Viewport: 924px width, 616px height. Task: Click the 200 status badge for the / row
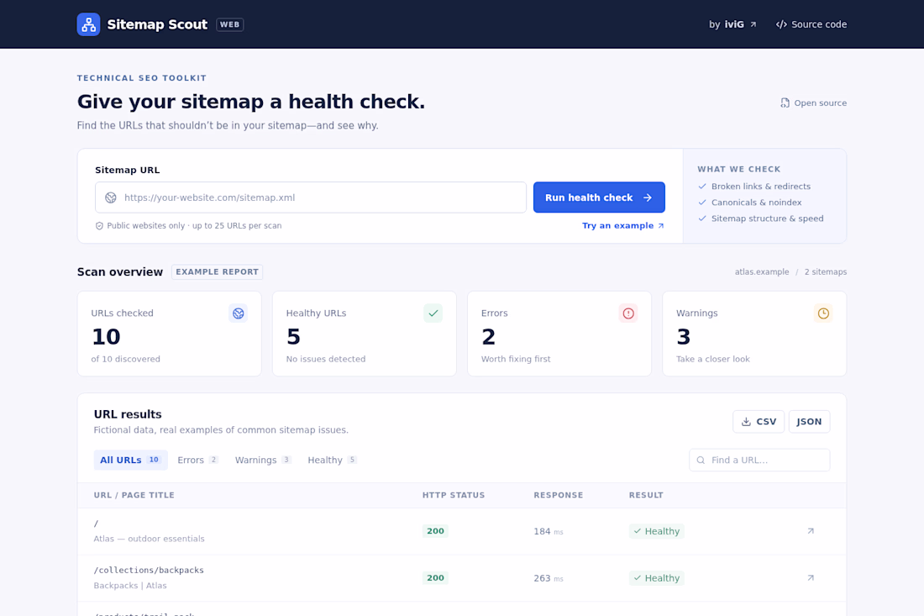(435, 531)
